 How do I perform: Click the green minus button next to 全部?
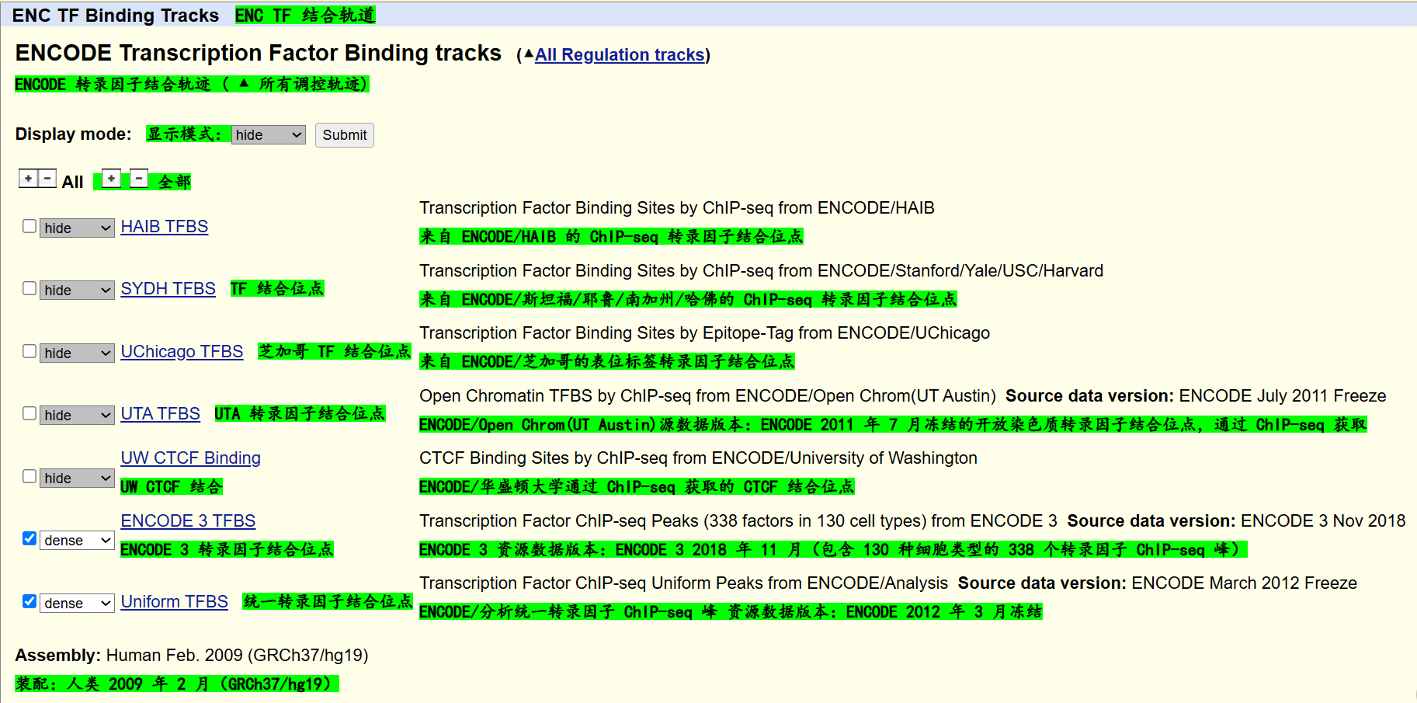(x=138, y=178)
